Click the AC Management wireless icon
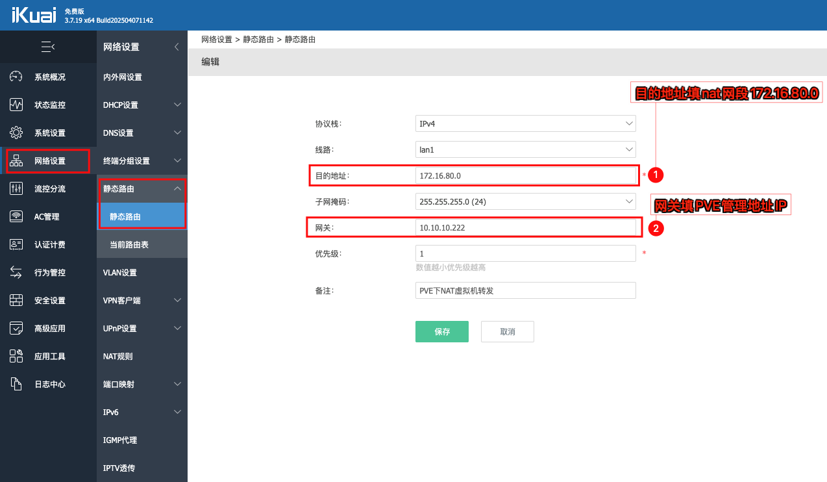Image resolution: width=827 pixels, height=482 pixels. tap(16, 216)
